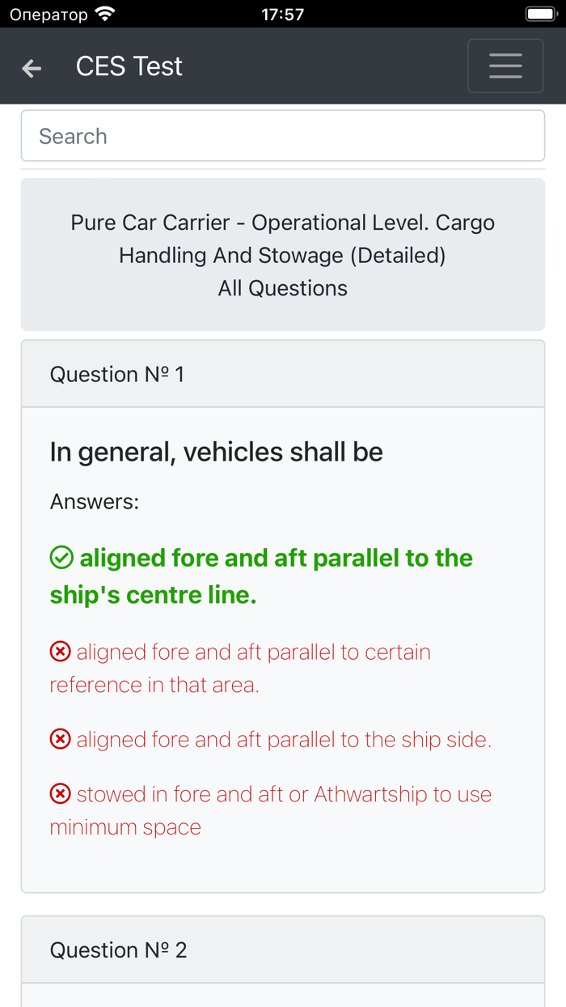Open the hamburger menu
This screenshot has height=1007, width=566.
click(x=505, y=66)
